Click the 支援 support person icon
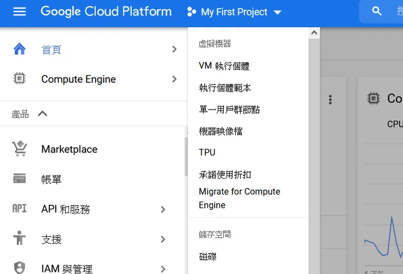 (20, 238)
